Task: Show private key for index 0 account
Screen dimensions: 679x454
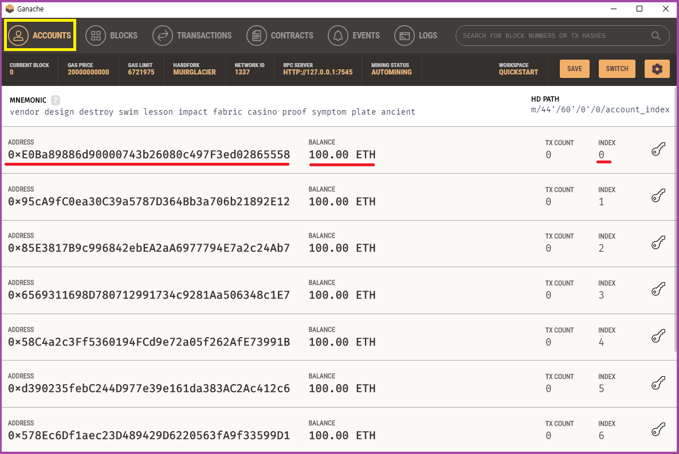Action: click(x=658, y=150)
